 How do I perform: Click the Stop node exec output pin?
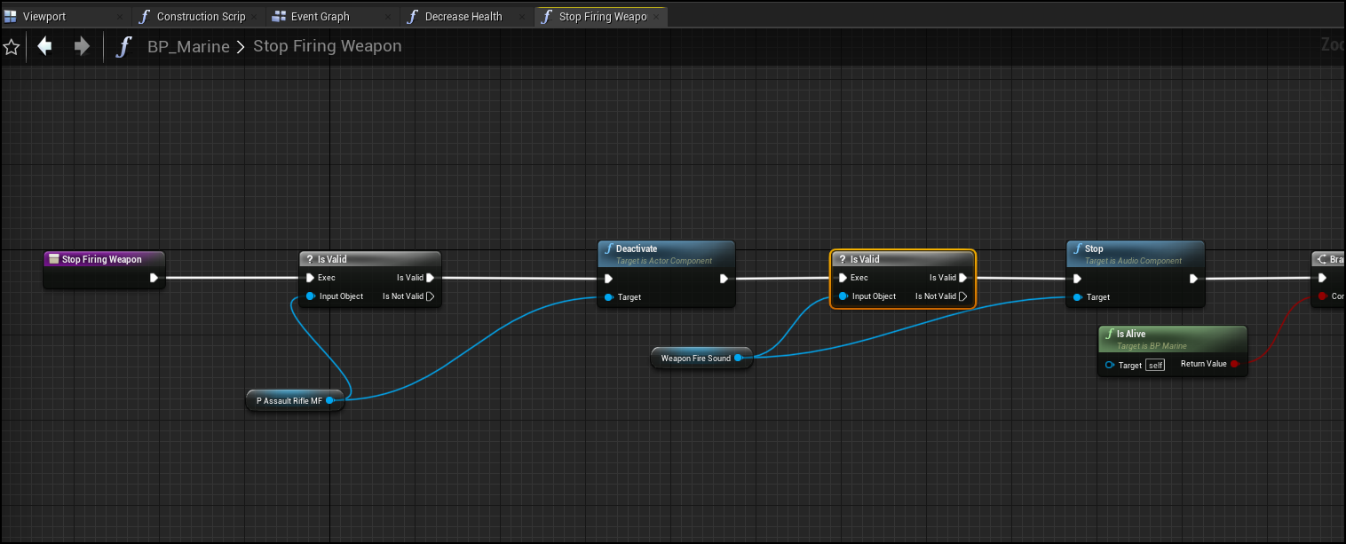tap(1193, 279)
